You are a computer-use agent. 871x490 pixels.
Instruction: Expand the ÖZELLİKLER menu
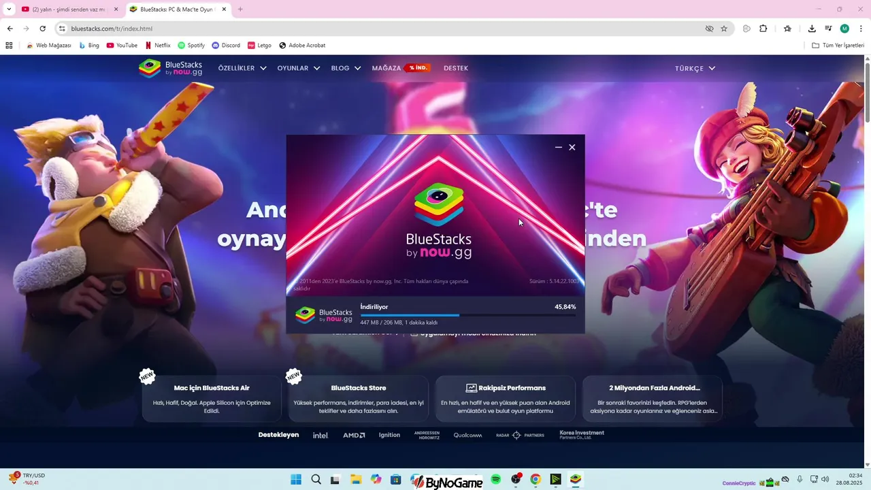click(x=242, y=68)
